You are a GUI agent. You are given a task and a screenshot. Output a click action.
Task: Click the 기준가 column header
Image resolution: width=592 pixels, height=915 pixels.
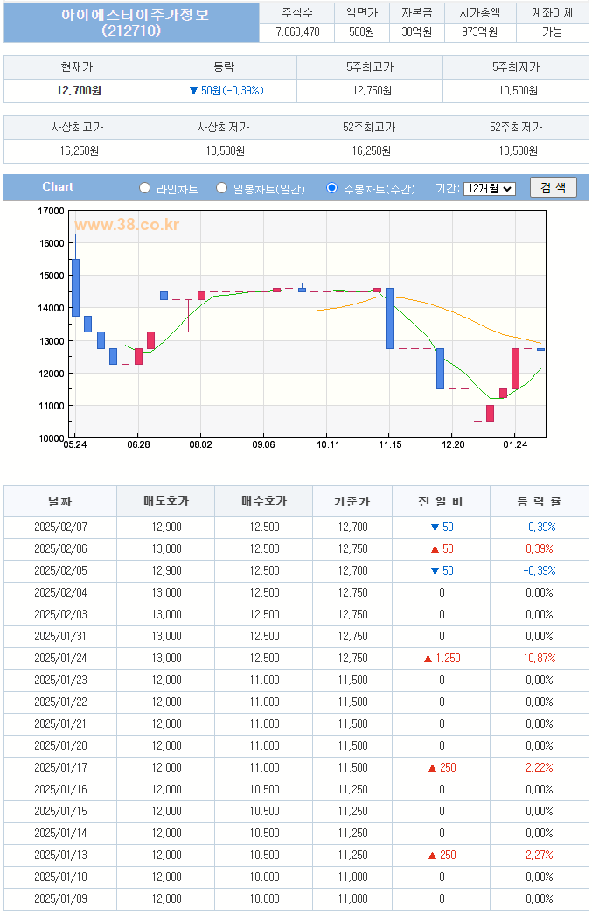(x=352, y=501)
